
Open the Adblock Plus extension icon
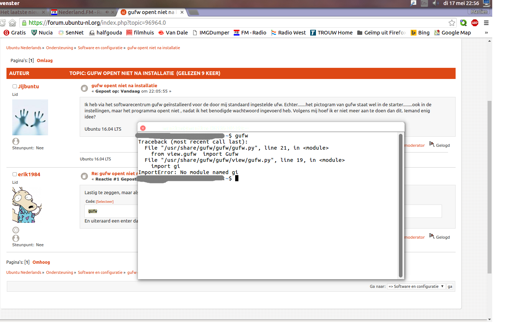(x=475, y=23)
